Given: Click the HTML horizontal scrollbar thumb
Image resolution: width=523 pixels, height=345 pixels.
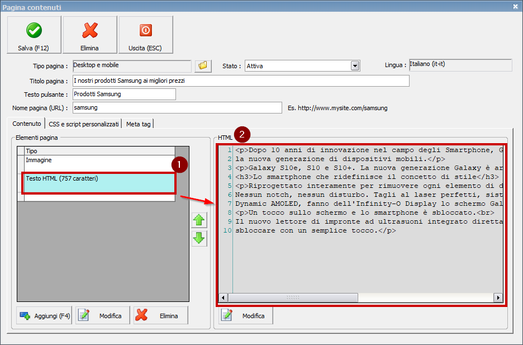Looking at the screenshot, I should (293, 297).
